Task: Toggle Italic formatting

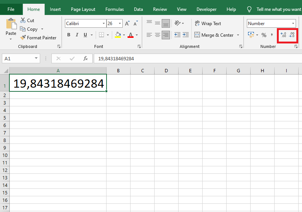Action: [x=77, y=35]
